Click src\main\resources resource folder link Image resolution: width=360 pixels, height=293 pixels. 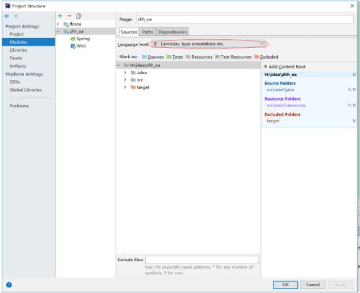click(x=286, y=105)
